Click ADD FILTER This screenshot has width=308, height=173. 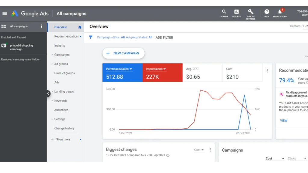(164, 38)
